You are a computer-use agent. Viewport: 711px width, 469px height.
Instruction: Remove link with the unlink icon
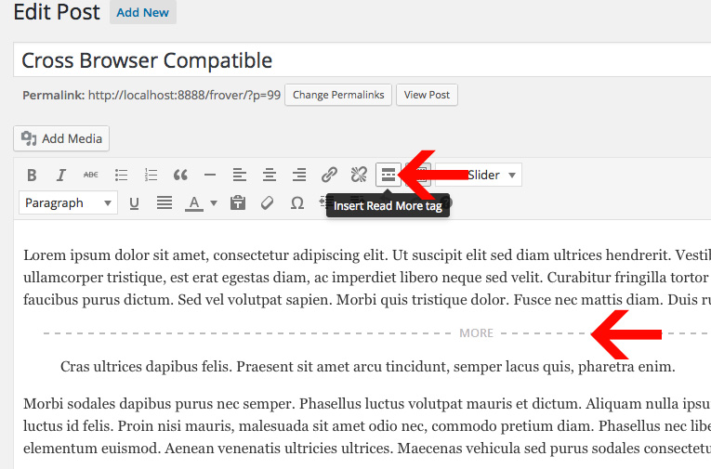coord(359,175)
